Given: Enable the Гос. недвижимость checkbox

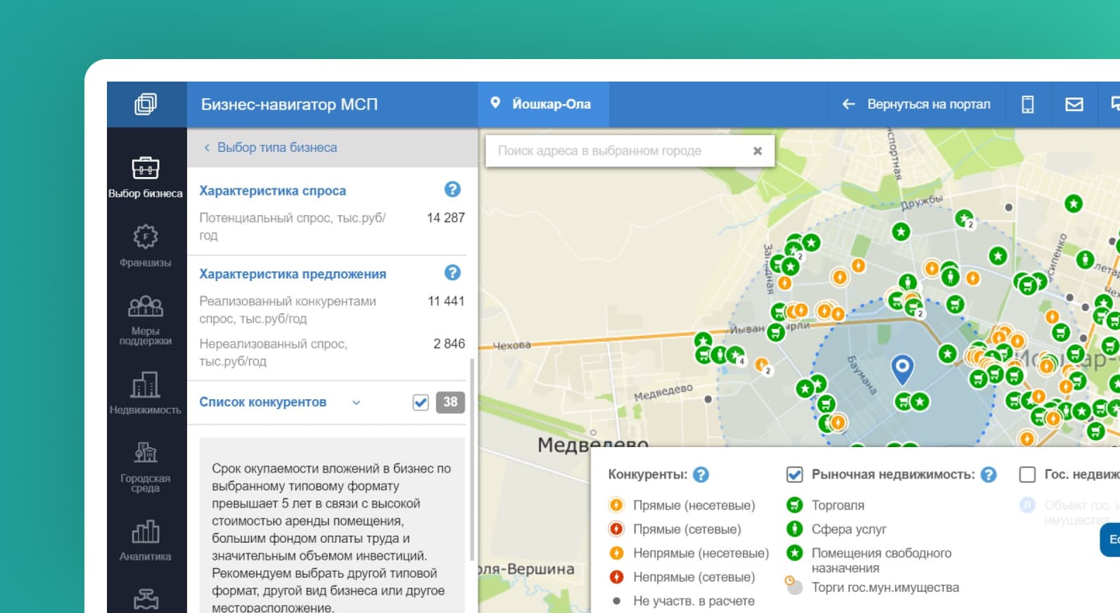Looking at the screenshot, I should click(1027, 475).
